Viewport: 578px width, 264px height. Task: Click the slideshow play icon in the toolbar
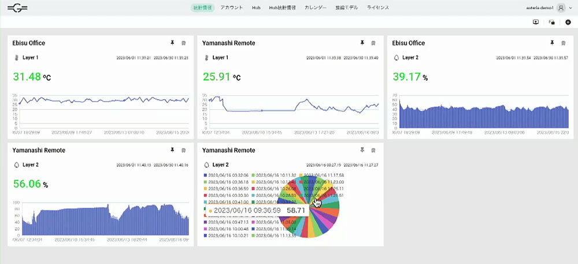tap(535, 22)
